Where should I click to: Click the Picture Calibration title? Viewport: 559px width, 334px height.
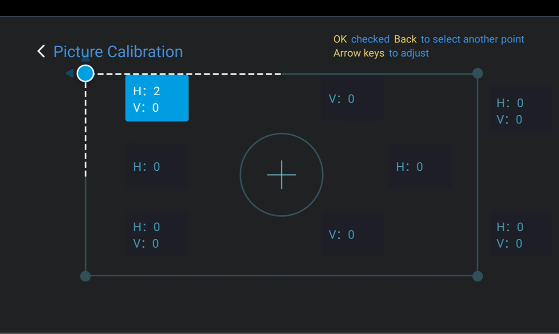pyautogui.click(x=118, y=52)
